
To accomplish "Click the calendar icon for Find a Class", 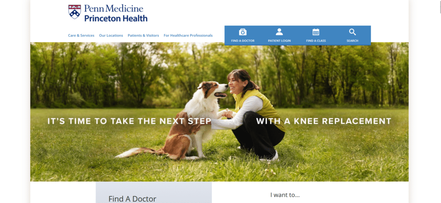I will pos(316,32).
